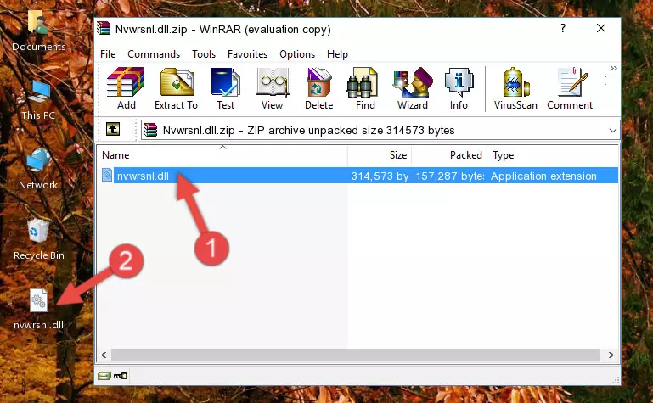
Task: Click the horizontal scrollbar left arrow
Action: click(x=104, y=355)
